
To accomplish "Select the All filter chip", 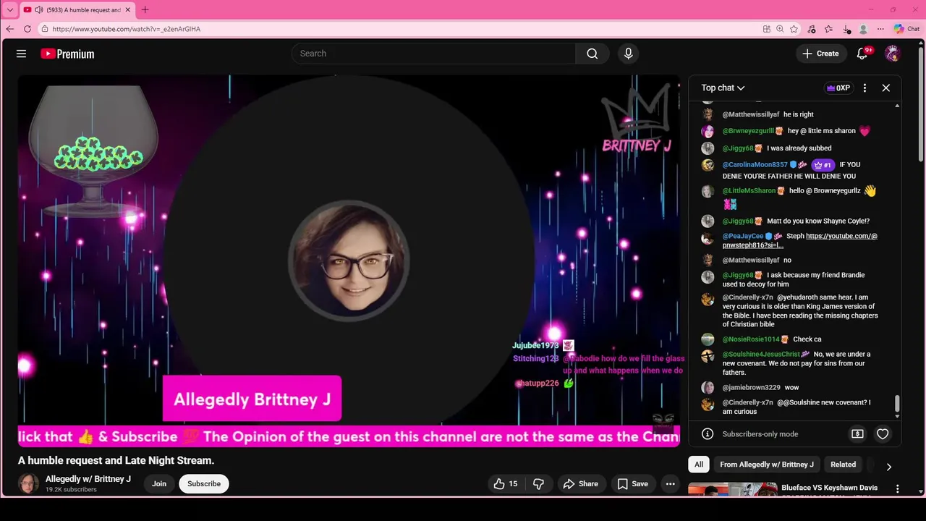I will (x=699, y=465).
